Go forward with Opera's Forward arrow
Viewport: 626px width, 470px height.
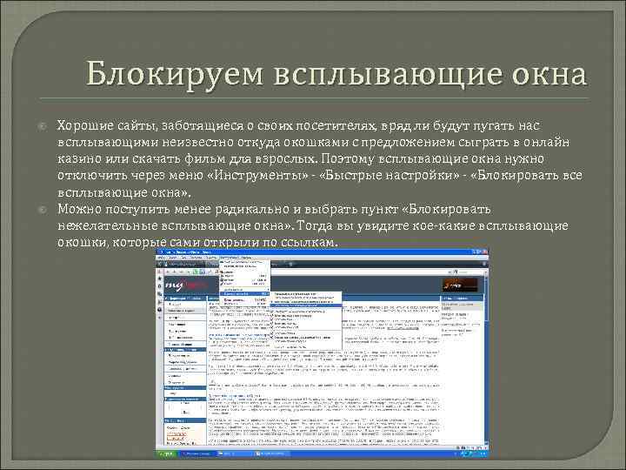[x=174, y=272]
